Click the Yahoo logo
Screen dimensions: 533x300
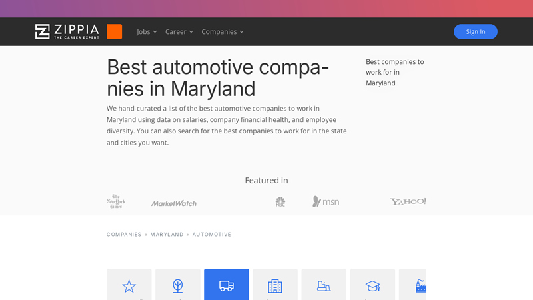click(408, 201)
